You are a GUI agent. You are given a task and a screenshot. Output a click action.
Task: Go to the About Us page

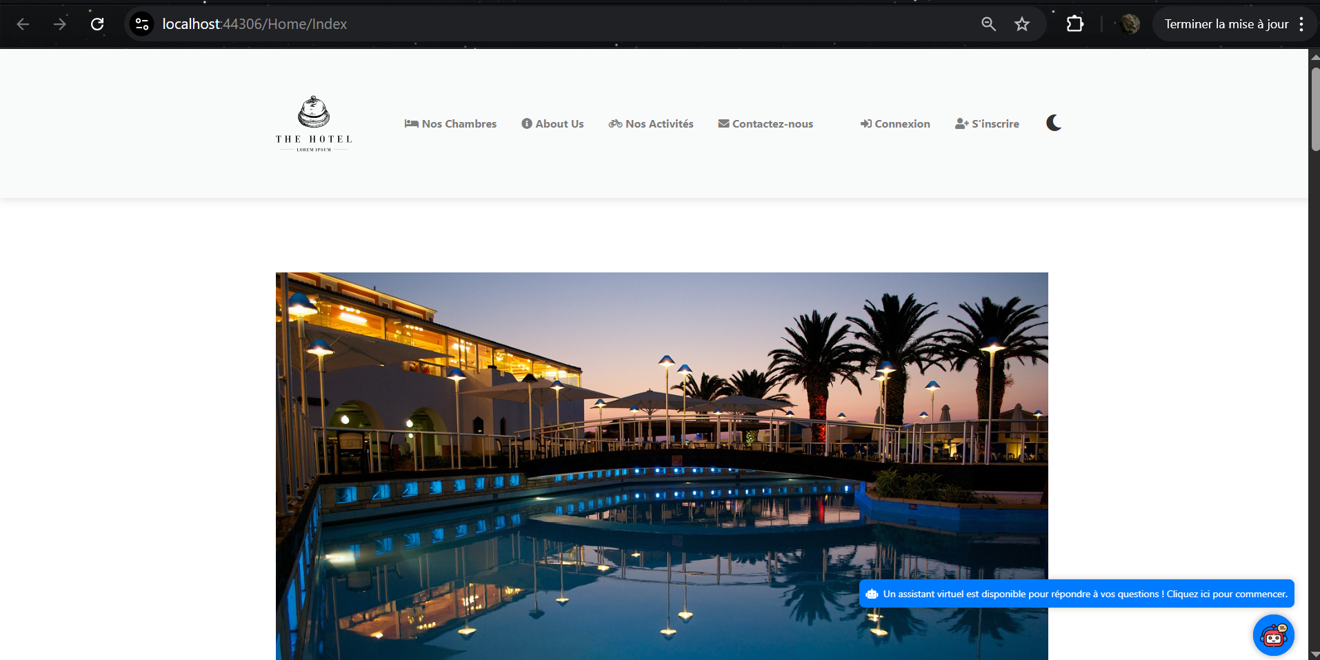[x=552, y=123]
